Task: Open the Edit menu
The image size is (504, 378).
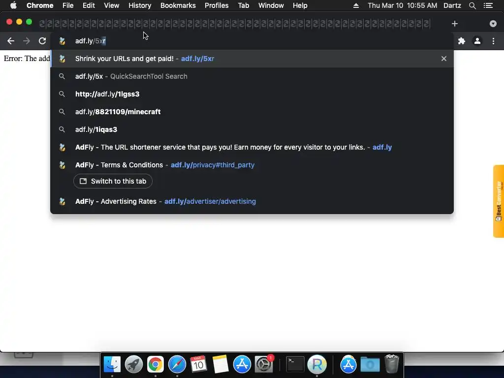Action: [x=89, y=5]
